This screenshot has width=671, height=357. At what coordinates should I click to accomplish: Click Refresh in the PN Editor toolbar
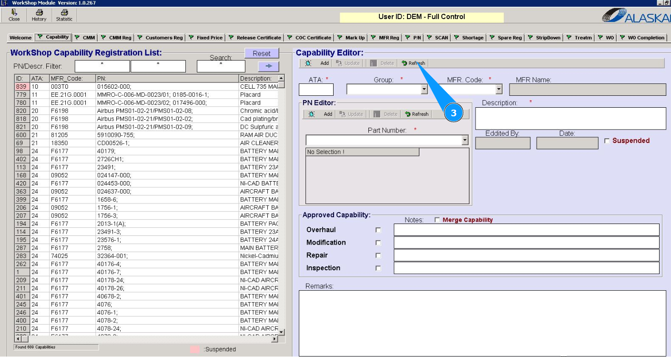[x=417, y=114]
